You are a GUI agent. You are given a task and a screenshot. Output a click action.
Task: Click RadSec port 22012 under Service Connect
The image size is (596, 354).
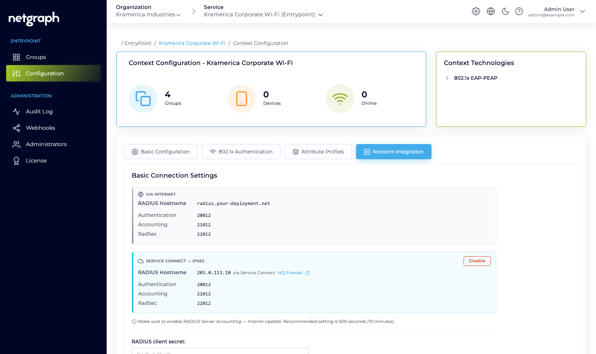pos(204,303)
